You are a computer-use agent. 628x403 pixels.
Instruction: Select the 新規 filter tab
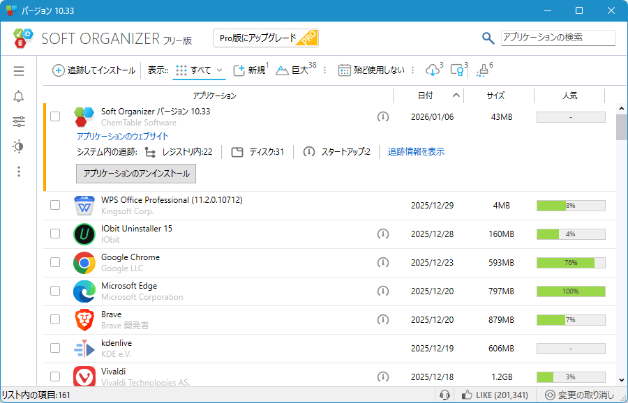pos(249,70)
